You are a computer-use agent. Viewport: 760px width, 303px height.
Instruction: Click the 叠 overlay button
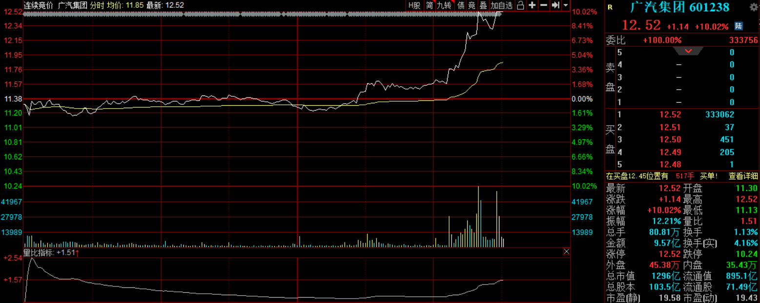coord(483,5)
